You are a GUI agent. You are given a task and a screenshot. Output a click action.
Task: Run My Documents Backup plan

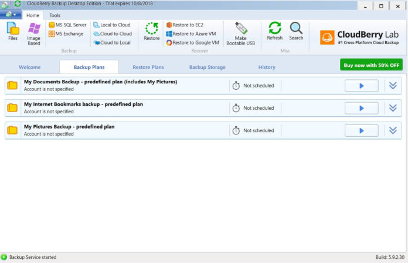[x=362, y=86]
